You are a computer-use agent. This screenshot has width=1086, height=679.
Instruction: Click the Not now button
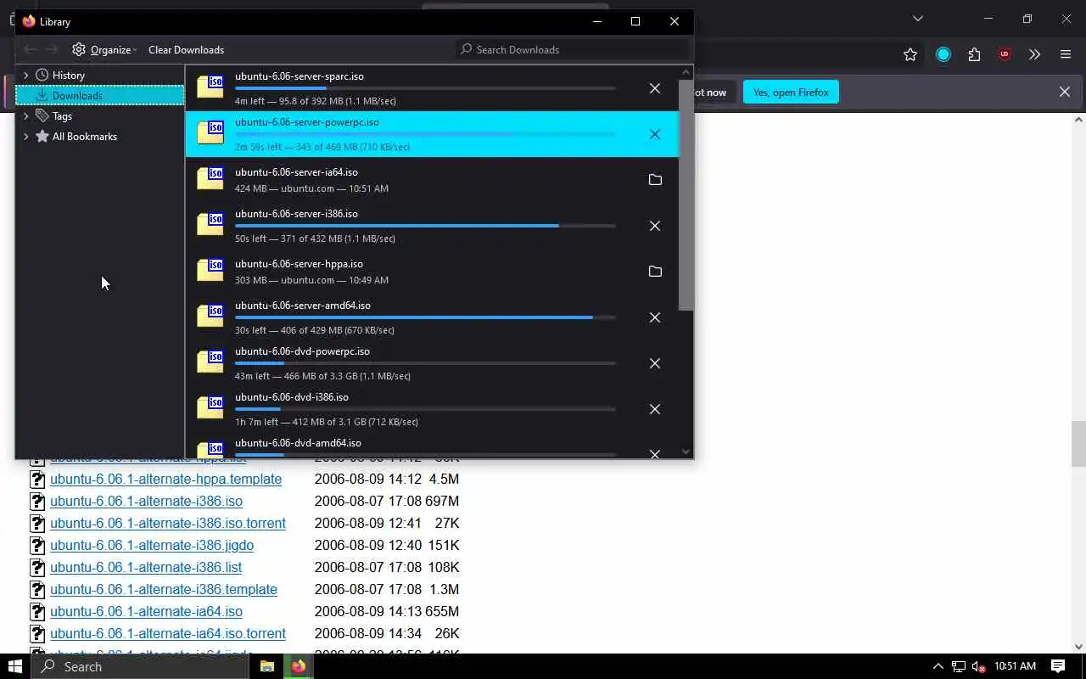[x=712, y=92]
